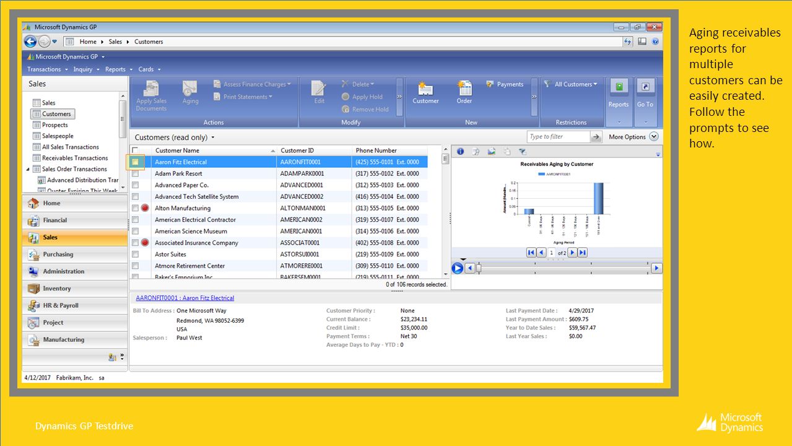This screenshot has height=446, width=792.
Task: Open the Inventory navigation button
Action: pos(75,288)
